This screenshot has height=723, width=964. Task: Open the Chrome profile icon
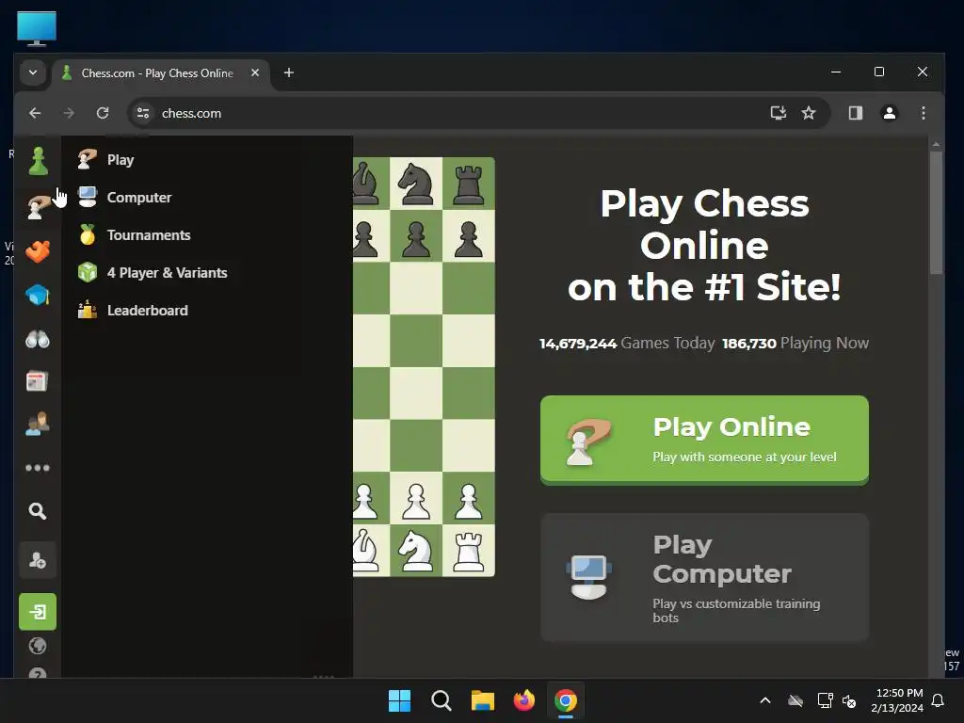[x=889, y=113]
